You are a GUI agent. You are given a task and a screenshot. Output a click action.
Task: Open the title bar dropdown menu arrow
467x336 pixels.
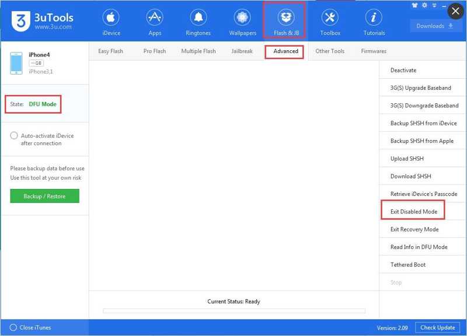(x=434, y=5)
